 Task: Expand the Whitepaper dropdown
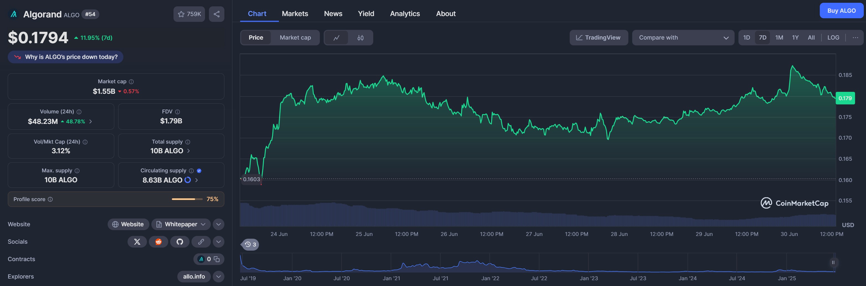[x=181, y=224]
